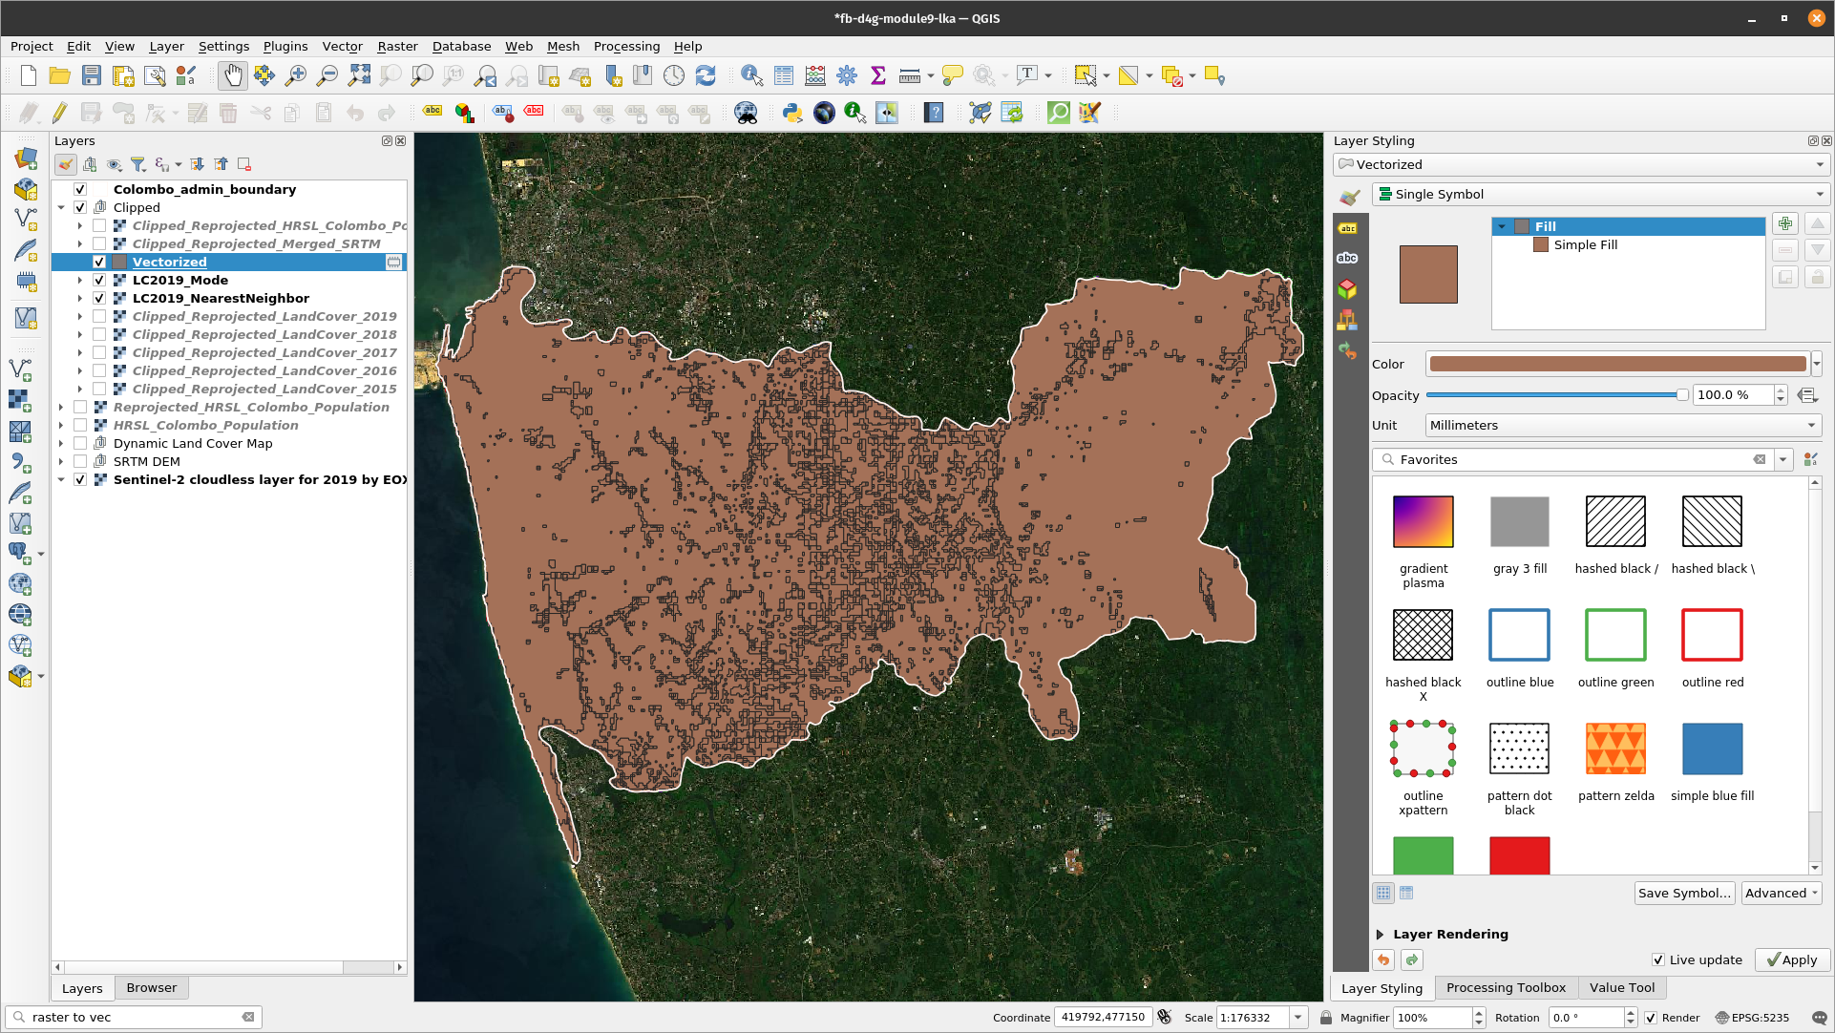This screenshot has height=1033, width=1835.
Task: Switch to the Browser tab
Action: [x=151, y=986]
